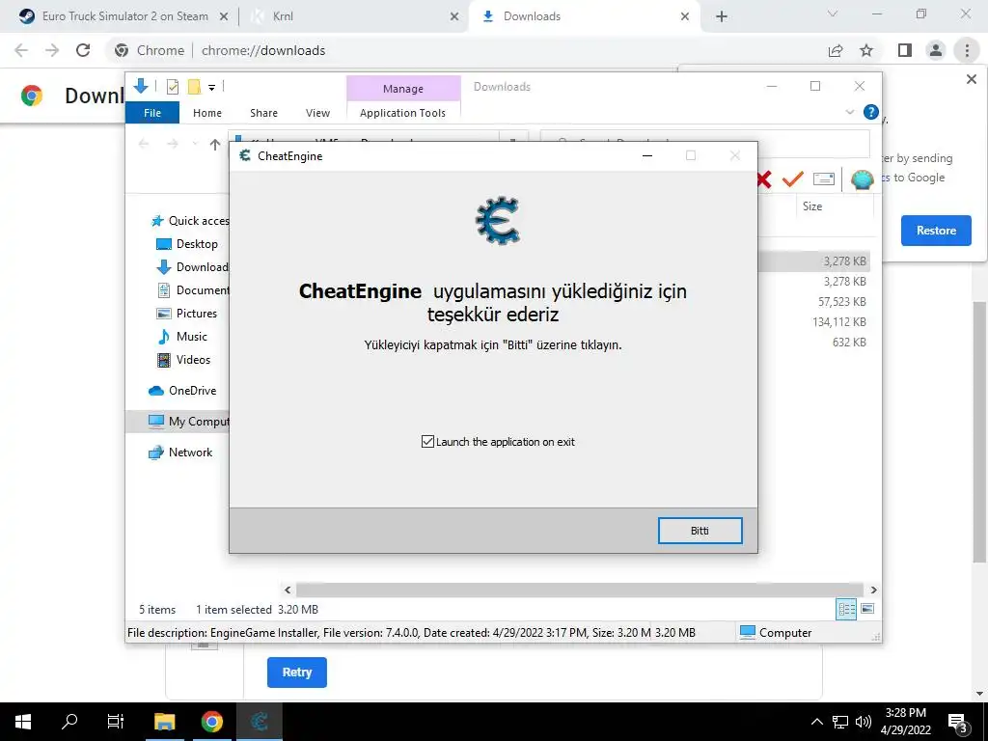
Task: Select Network in navigation pane
Action: coord(180,453)
